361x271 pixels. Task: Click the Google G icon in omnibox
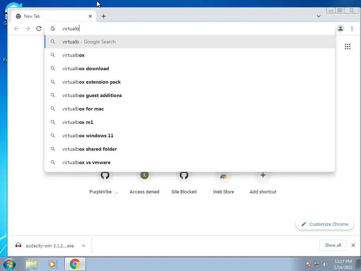pos(53,29)
